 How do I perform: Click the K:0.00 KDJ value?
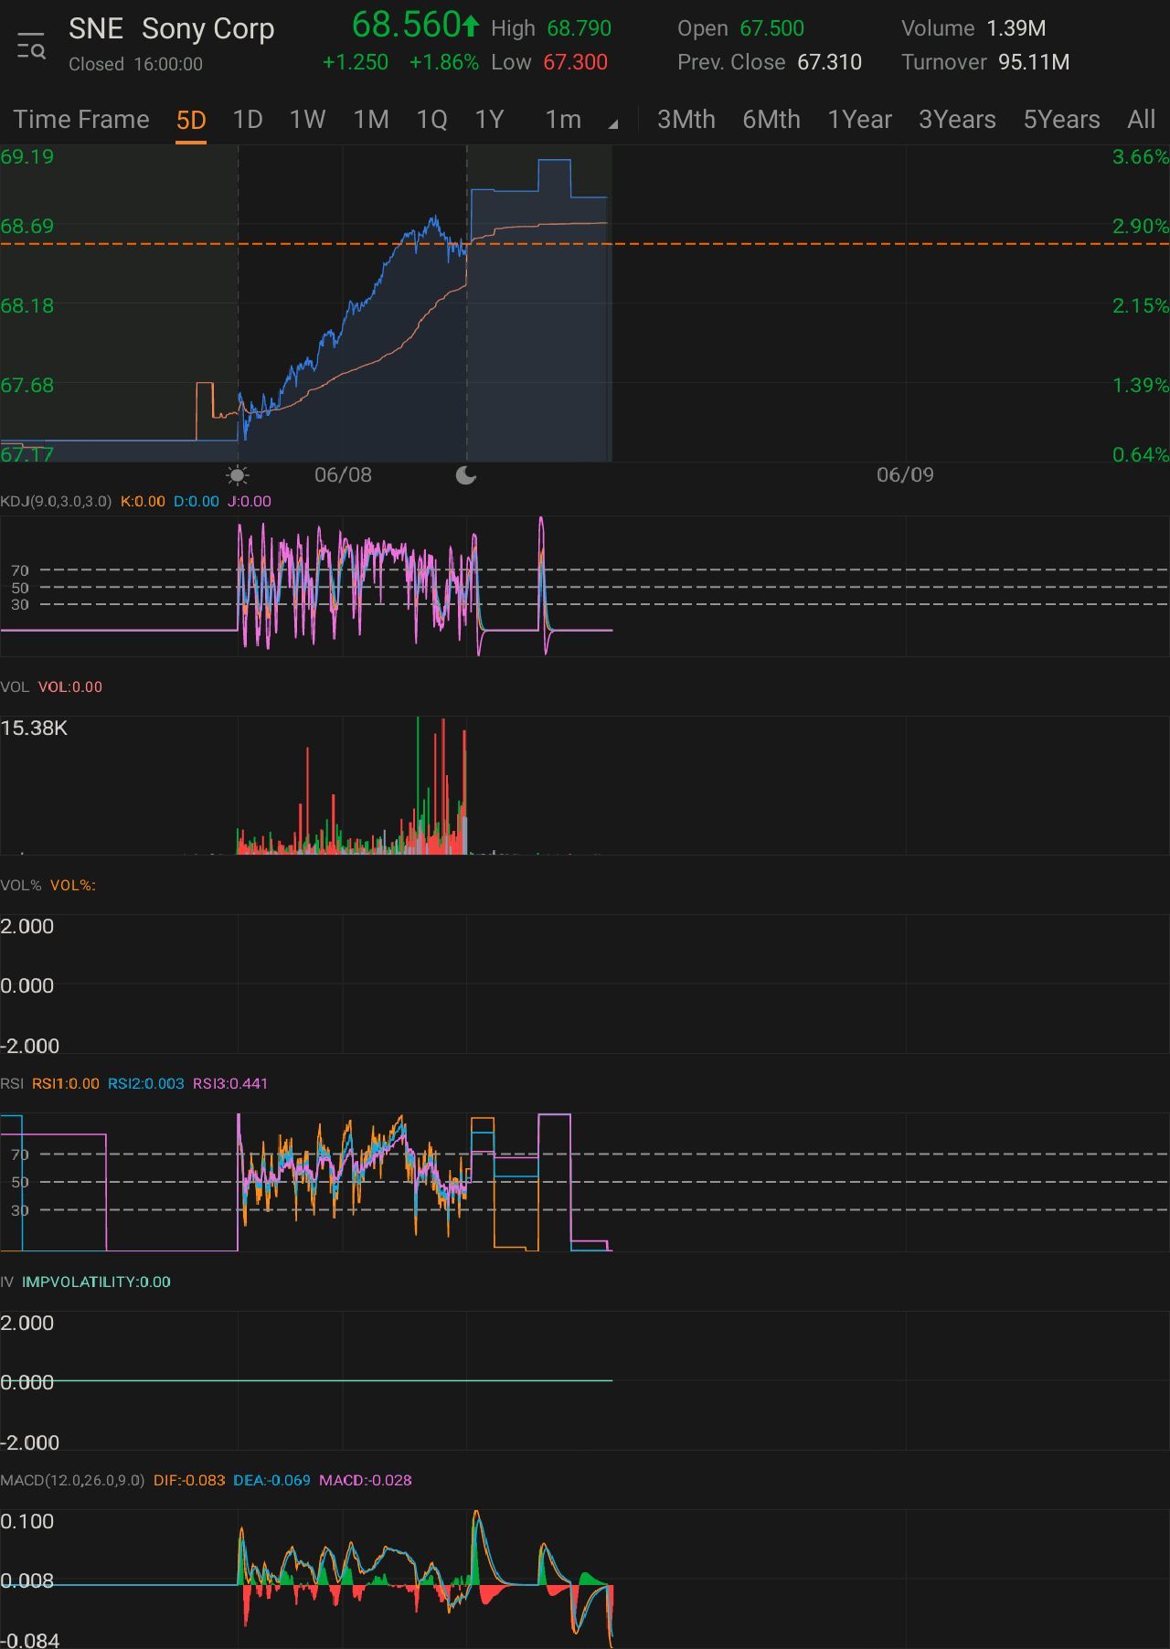pyautogui.click(x=143, y=501)
